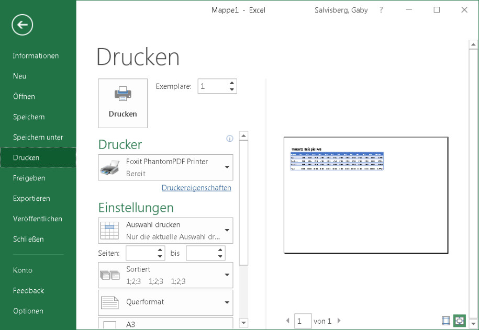
Task: Select Speichern unter in the sidebar
Action: (x=38, y=137)
